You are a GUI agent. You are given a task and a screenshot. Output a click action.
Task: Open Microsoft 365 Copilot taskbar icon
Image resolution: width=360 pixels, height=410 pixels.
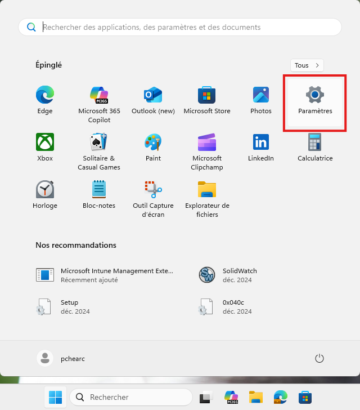[x=231, y=398]
